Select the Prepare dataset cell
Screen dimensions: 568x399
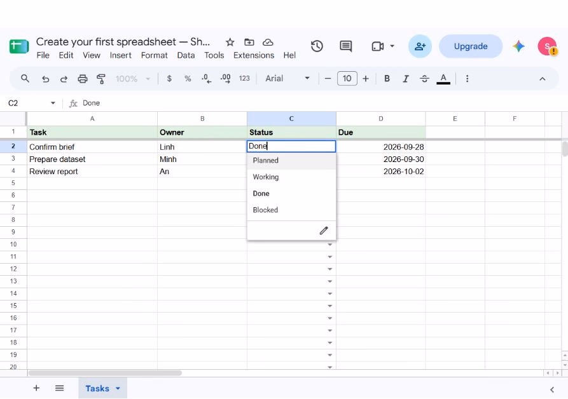click(x=92, y=159)
